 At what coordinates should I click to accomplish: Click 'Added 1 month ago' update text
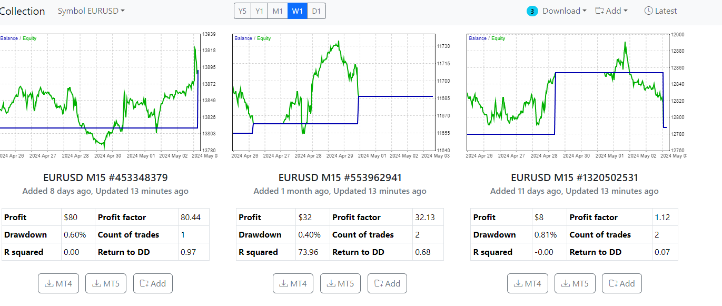tap(340, 191)
